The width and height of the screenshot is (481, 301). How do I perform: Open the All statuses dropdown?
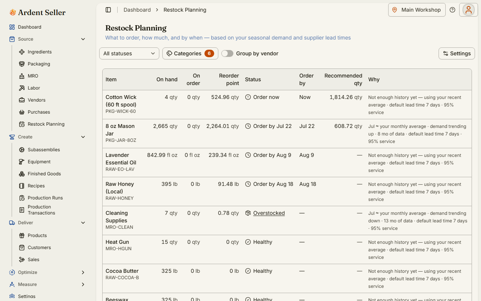click(x=129, y=53)
